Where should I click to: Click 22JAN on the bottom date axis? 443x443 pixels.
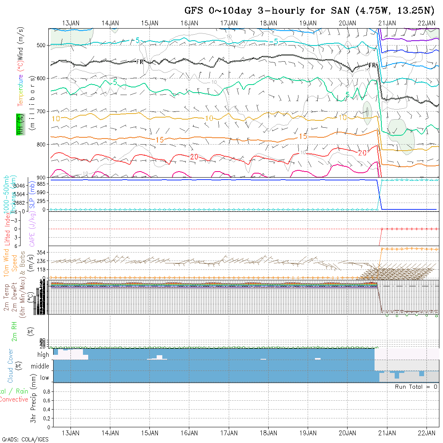point(426,433)
